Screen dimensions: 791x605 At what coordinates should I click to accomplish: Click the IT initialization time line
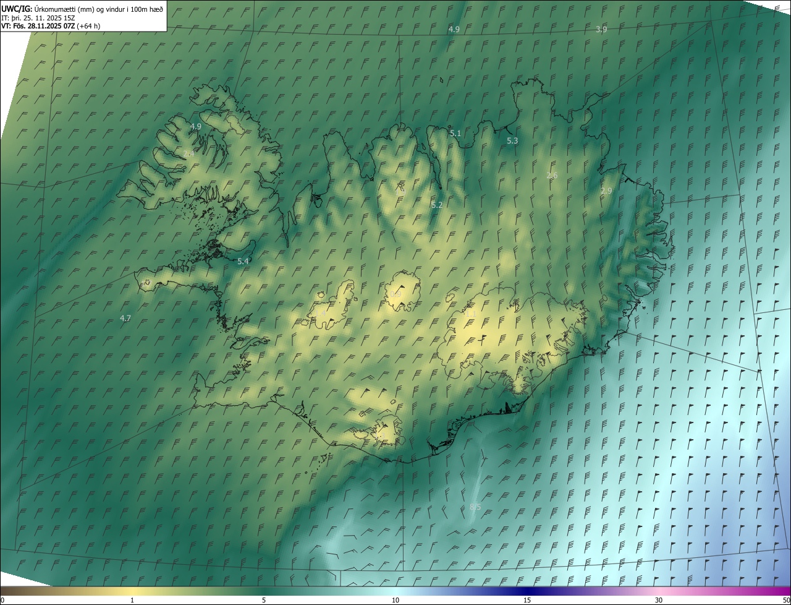click(38, 17)
